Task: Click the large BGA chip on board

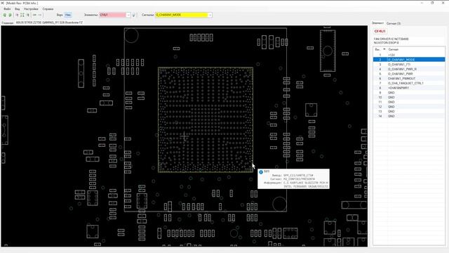Action: pyautogui.click(x=206, y=120)
